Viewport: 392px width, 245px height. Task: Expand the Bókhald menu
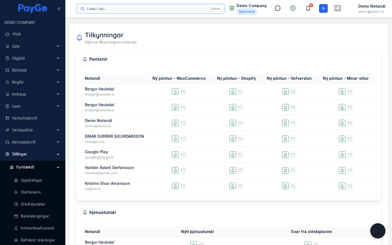click(x=33, y=70)
